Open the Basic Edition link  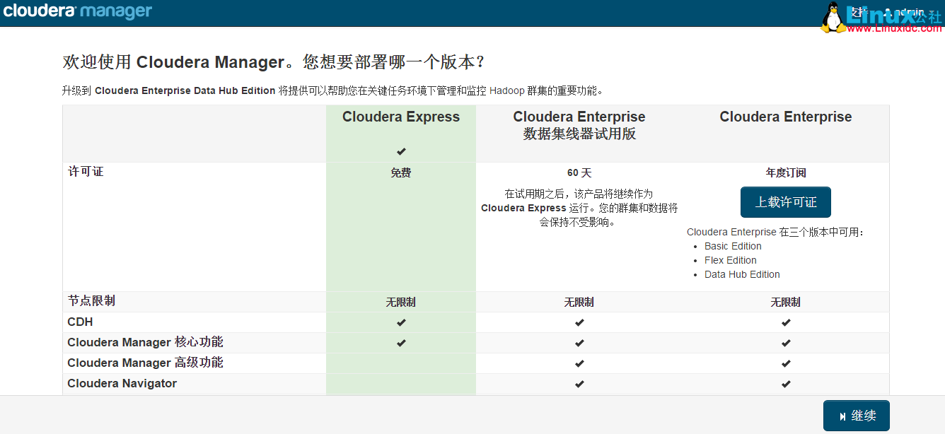(733, 246)
